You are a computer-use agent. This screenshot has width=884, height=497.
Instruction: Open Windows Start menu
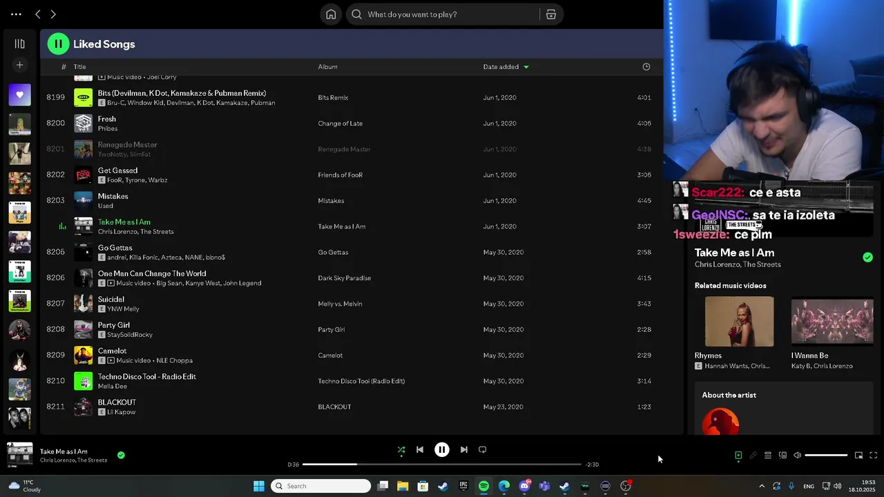[259, 486]
